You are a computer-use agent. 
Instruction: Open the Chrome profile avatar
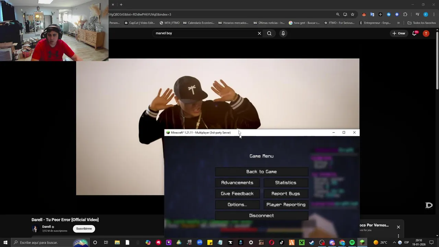(426, 14)
